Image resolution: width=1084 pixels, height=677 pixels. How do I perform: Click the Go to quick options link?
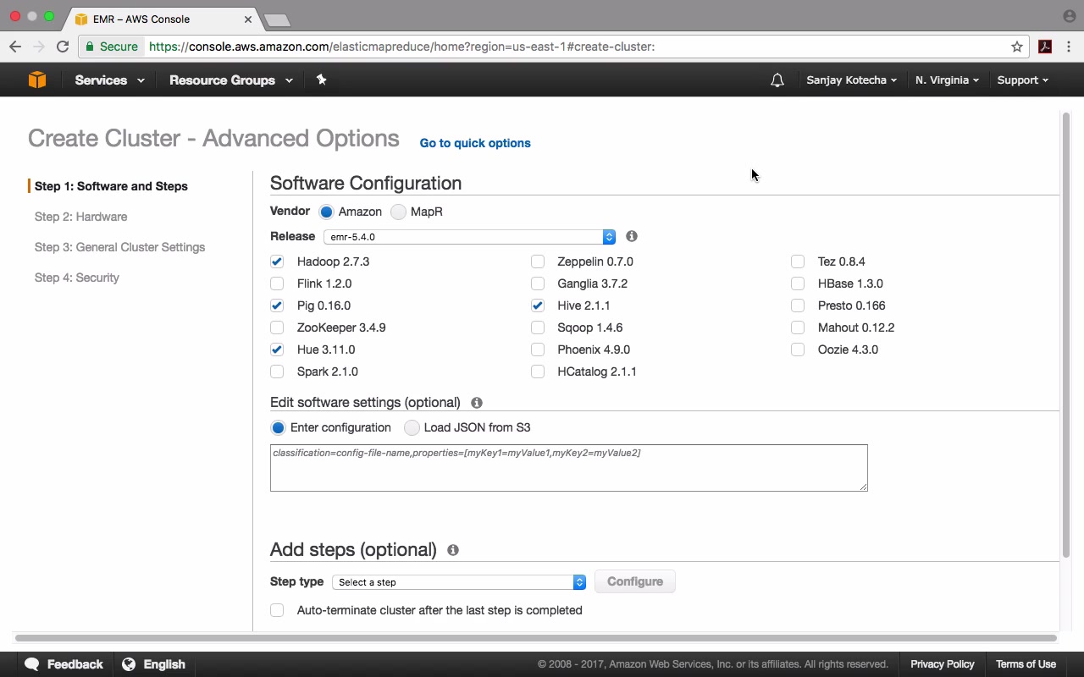[x=475, y=143]
